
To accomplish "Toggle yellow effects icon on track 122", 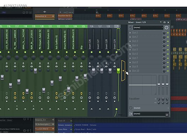I will [56, 98].
